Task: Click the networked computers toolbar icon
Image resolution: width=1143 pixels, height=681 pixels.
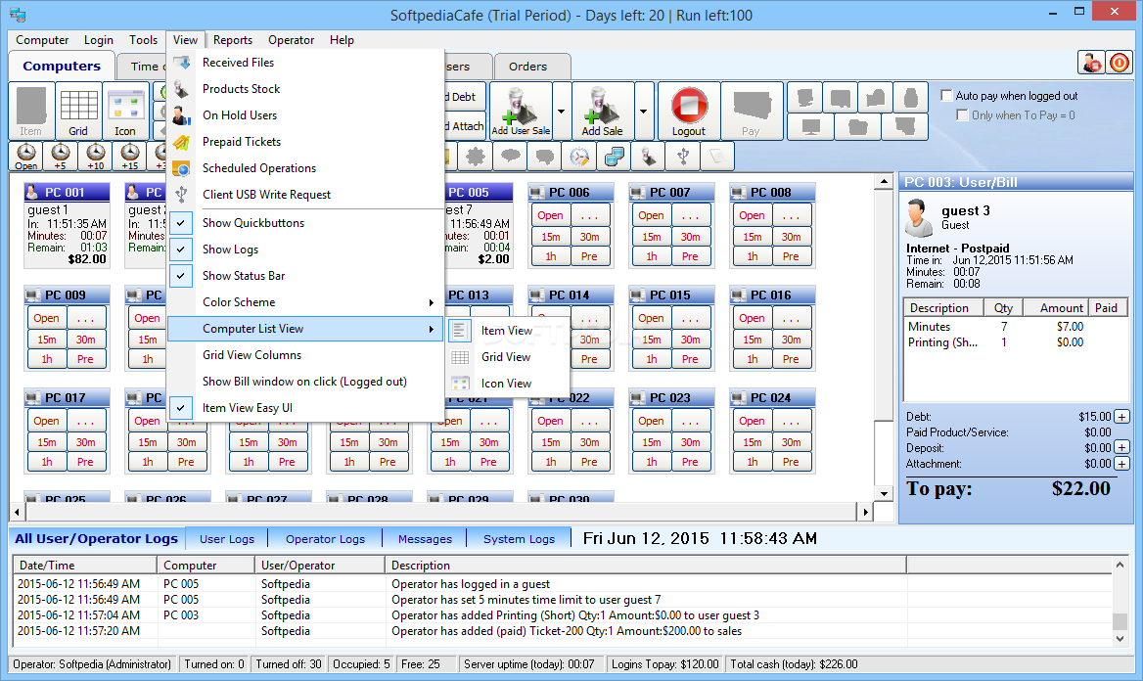Action: 614,156
